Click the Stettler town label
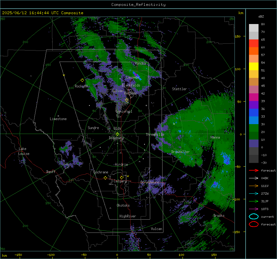This screenshot has width=277, height=259. tap(179, 89)
